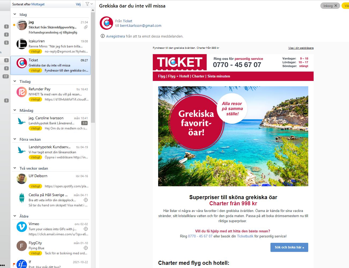Click the message list vertical scrollbar
The height and width of the screenshot is (268, 349).
click(93, 67)
